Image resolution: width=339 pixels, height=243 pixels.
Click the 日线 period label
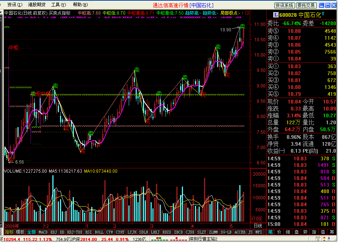[x=258, y=226]
